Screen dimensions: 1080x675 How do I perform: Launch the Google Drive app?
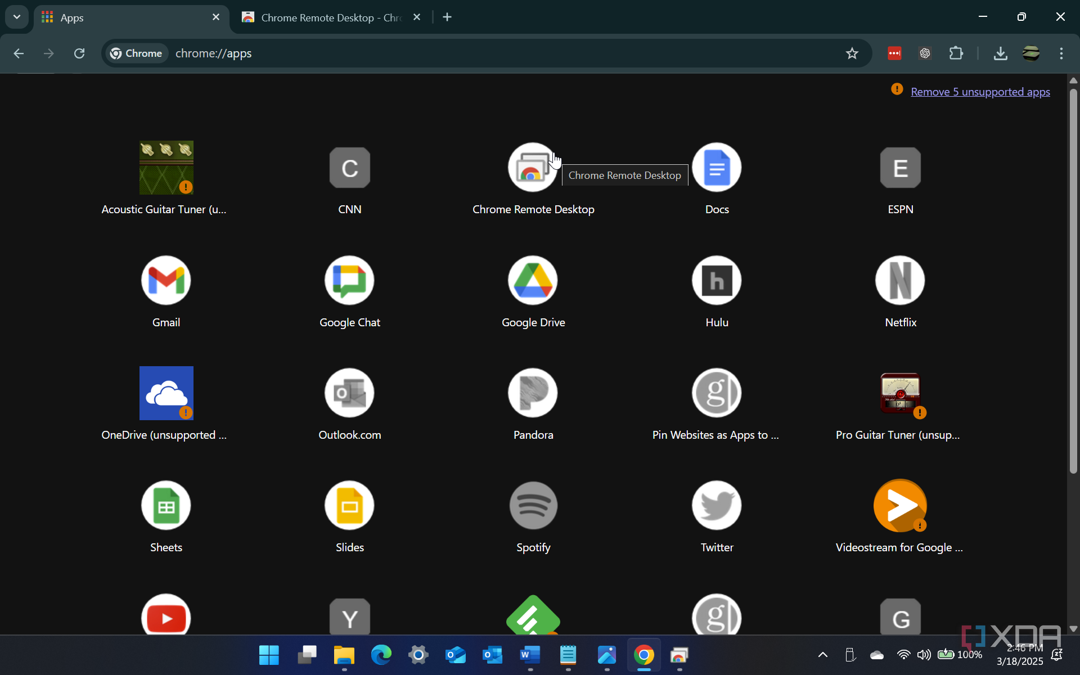(533, 280)
